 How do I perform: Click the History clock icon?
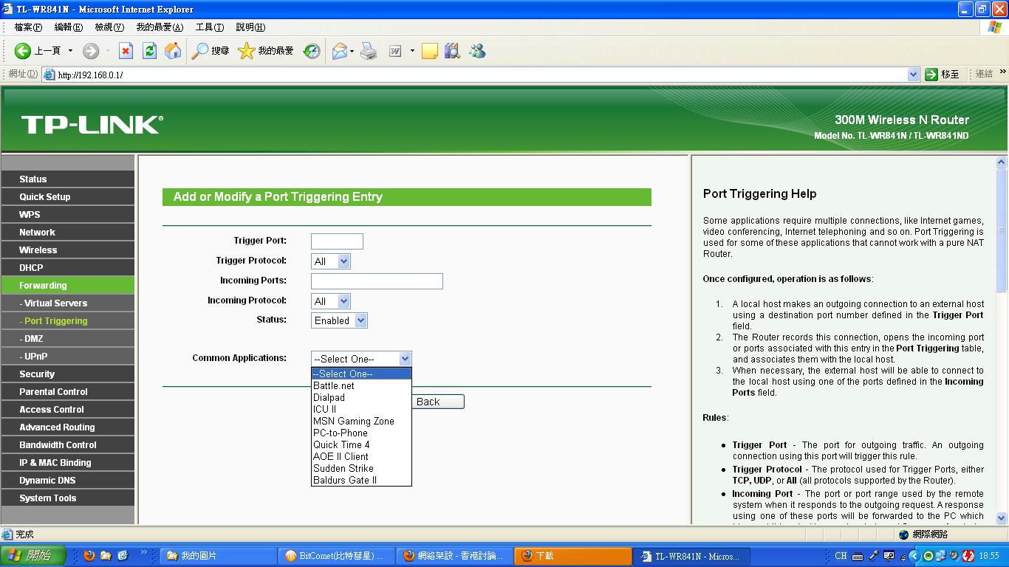pos(312,51)
